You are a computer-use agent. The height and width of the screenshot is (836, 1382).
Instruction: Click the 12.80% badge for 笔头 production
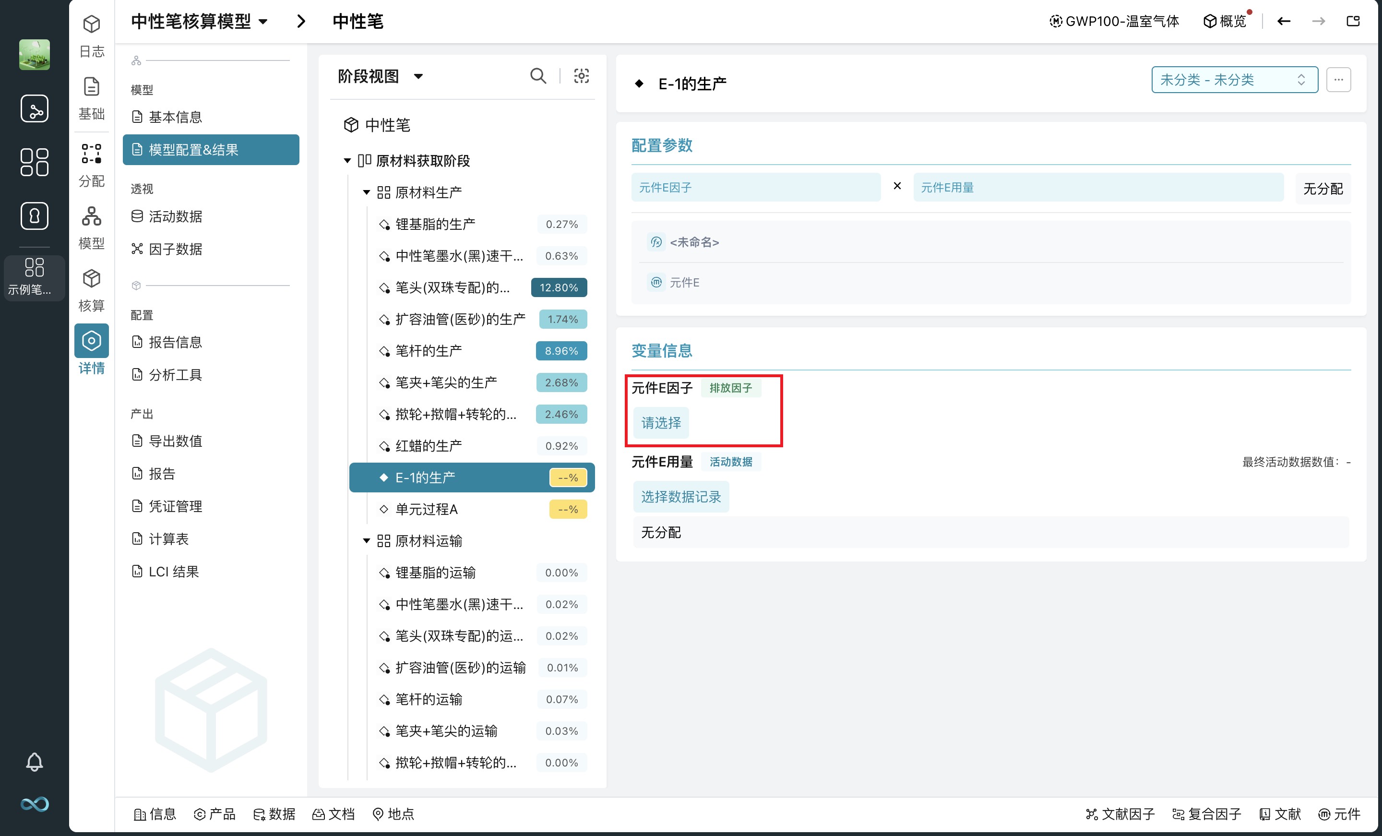click(559, 288)
